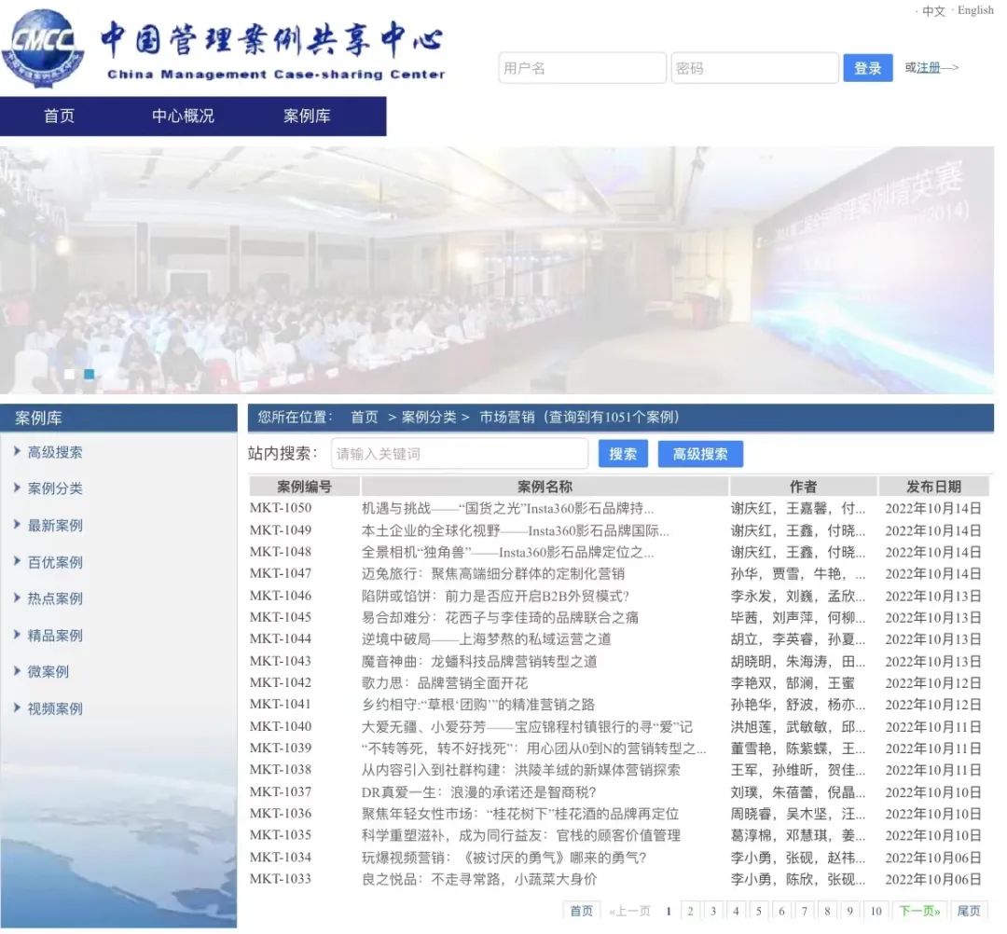This screenshot has height=934, width=1007.
Task: Open case 本土企业的全球化视野 title
Action: (x=515, y=531)
